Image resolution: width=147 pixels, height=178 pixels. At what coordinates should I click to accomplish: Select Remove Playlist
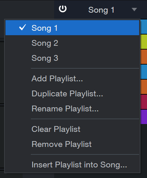click(x=72, y=144)
